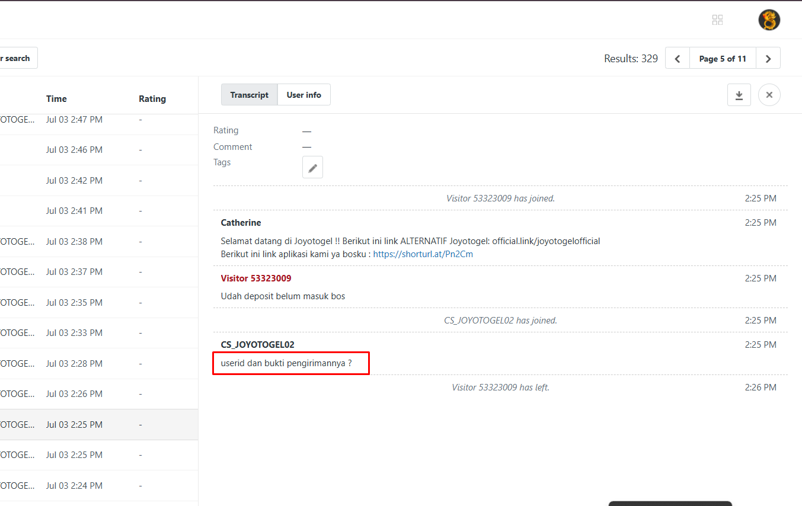Click the red Visitor 53323009 sender name
The width and height of the screenshot is (802, 506).
[x=256, y=278]
